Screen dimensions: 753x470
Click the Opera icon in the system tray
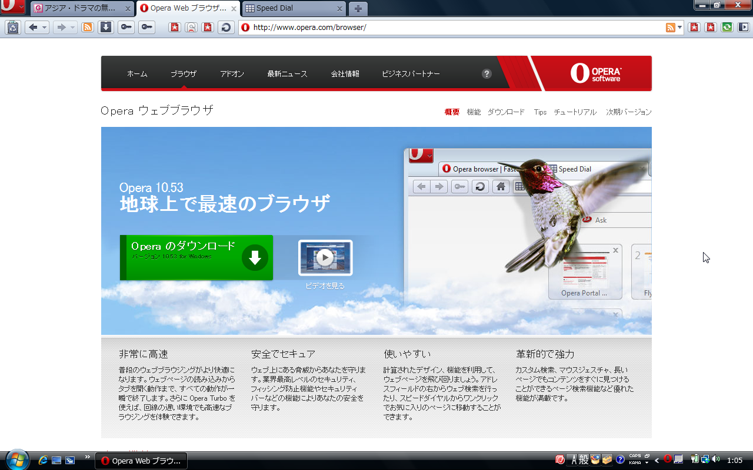(668, 459)
